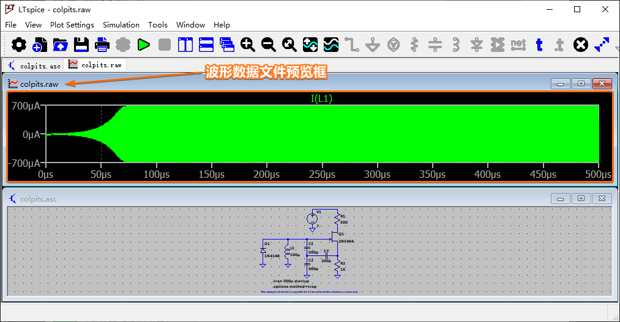The height and width of the screenshot is (322, 620).
Task: Click the X delete tool icon
Action: click(580, 45)
